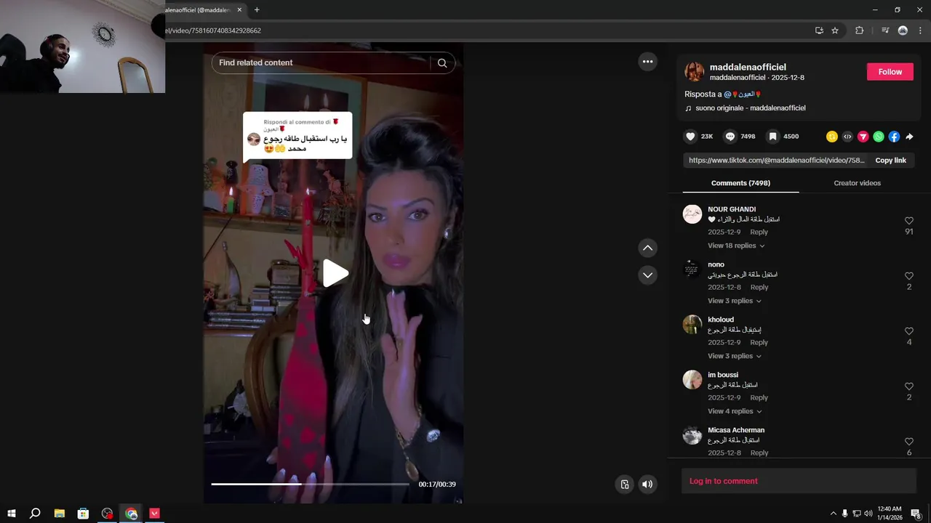Open the Chrome three-dot menu
The image size is (931, 523).
(920, 31)
